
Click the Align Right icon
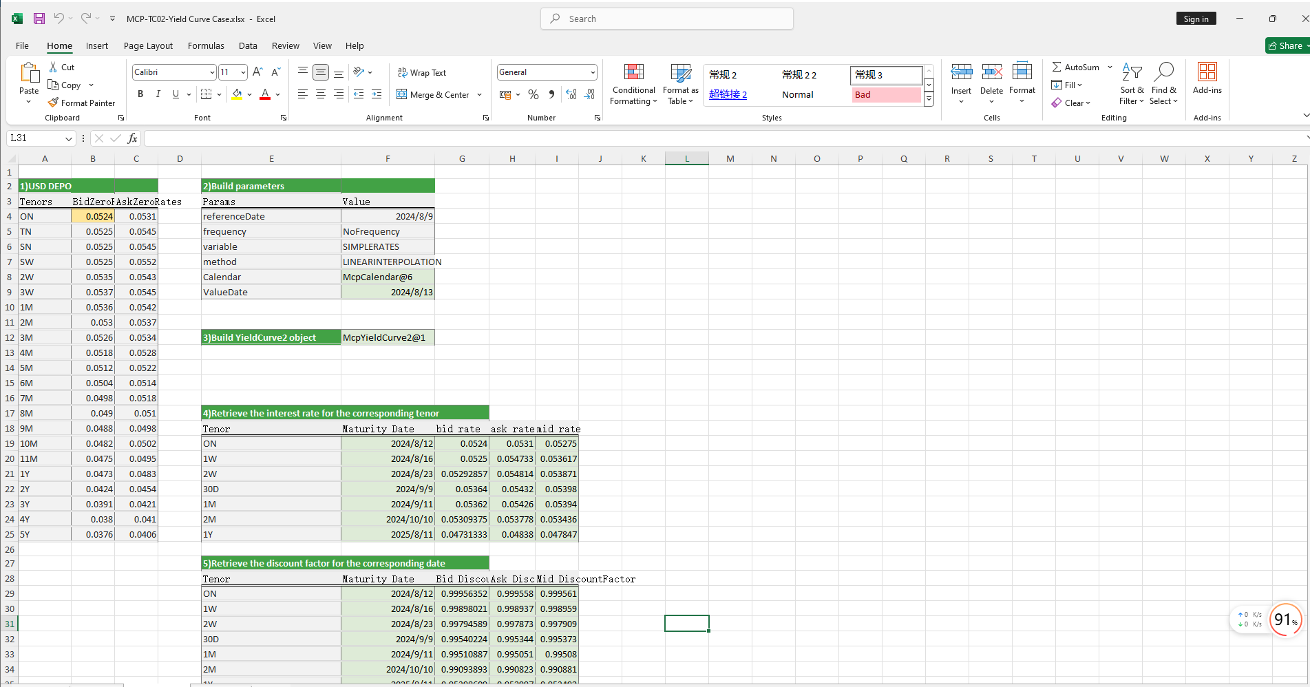(338, 94)
